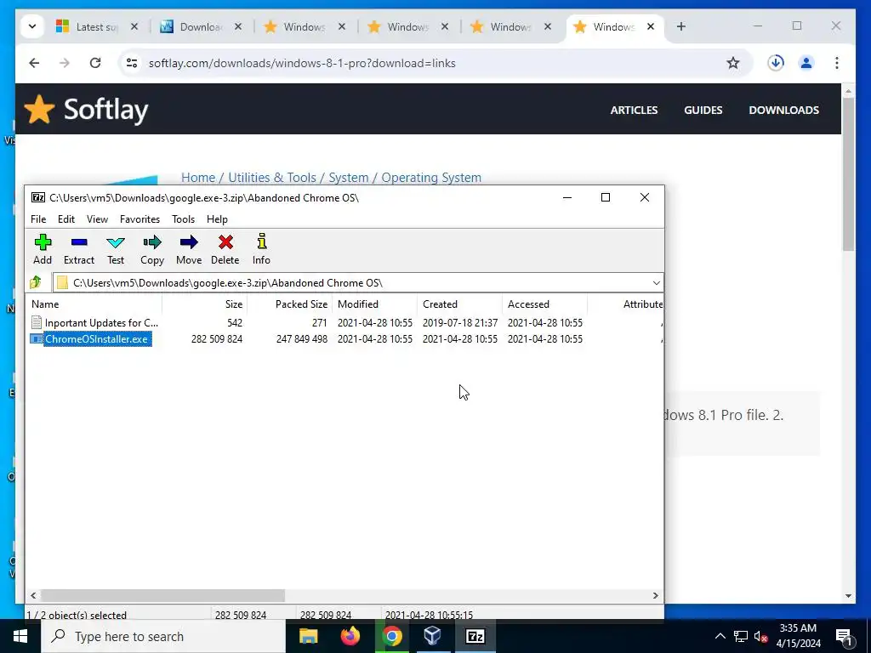Click the Inportant Updates text file icon
Screen dimensions: 871x653
(36, 322)
